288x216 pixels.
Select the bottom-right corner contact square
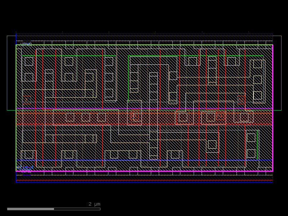251,153
